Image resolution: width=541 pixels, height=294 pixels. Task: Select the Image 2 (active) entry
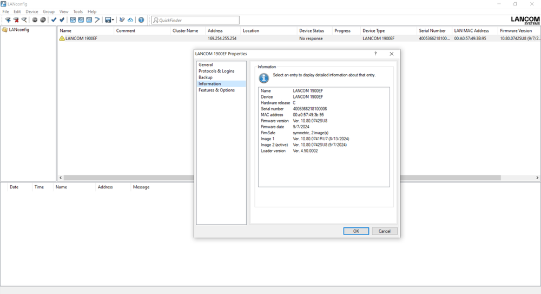pyautogui.click(x=324, y=145)
